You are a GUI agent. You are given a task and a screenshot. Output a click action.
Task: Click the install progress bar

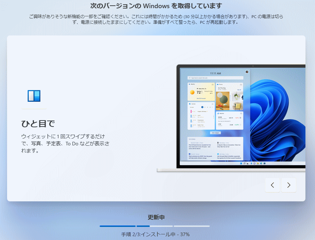pyautogui.click(x=155, y=226)
